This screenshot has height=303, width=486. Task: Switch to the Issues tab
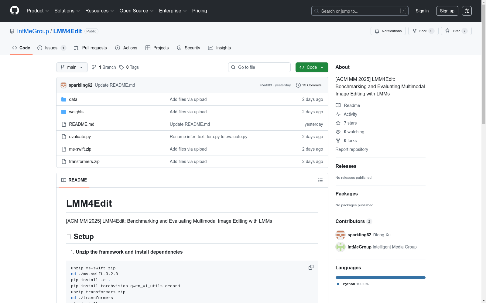coord(52,48)
